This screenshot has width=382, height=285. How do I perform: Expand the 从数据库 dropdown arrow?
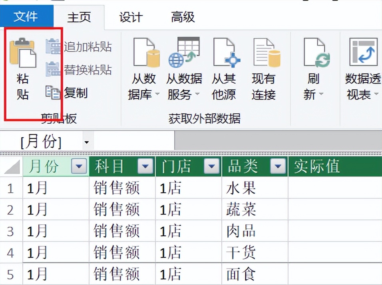click(157, 94)
